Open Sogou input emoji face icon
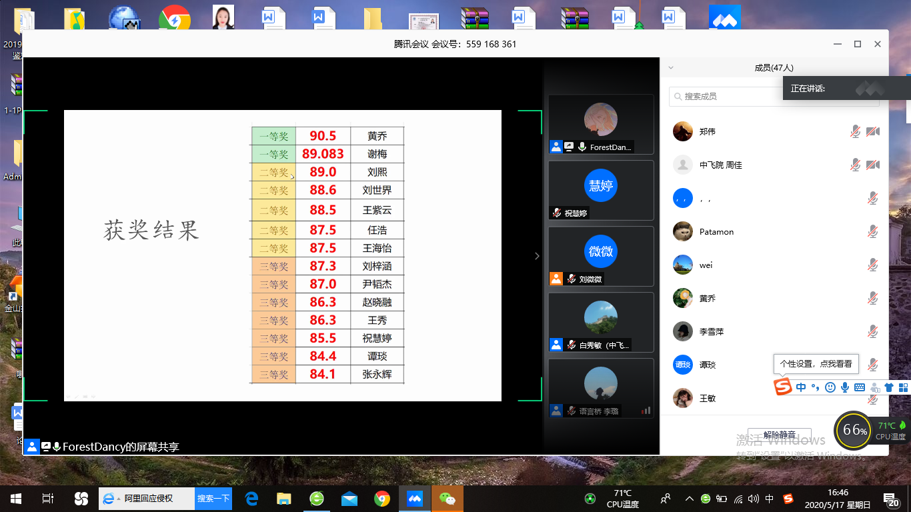911x512 pixels. 830,387
